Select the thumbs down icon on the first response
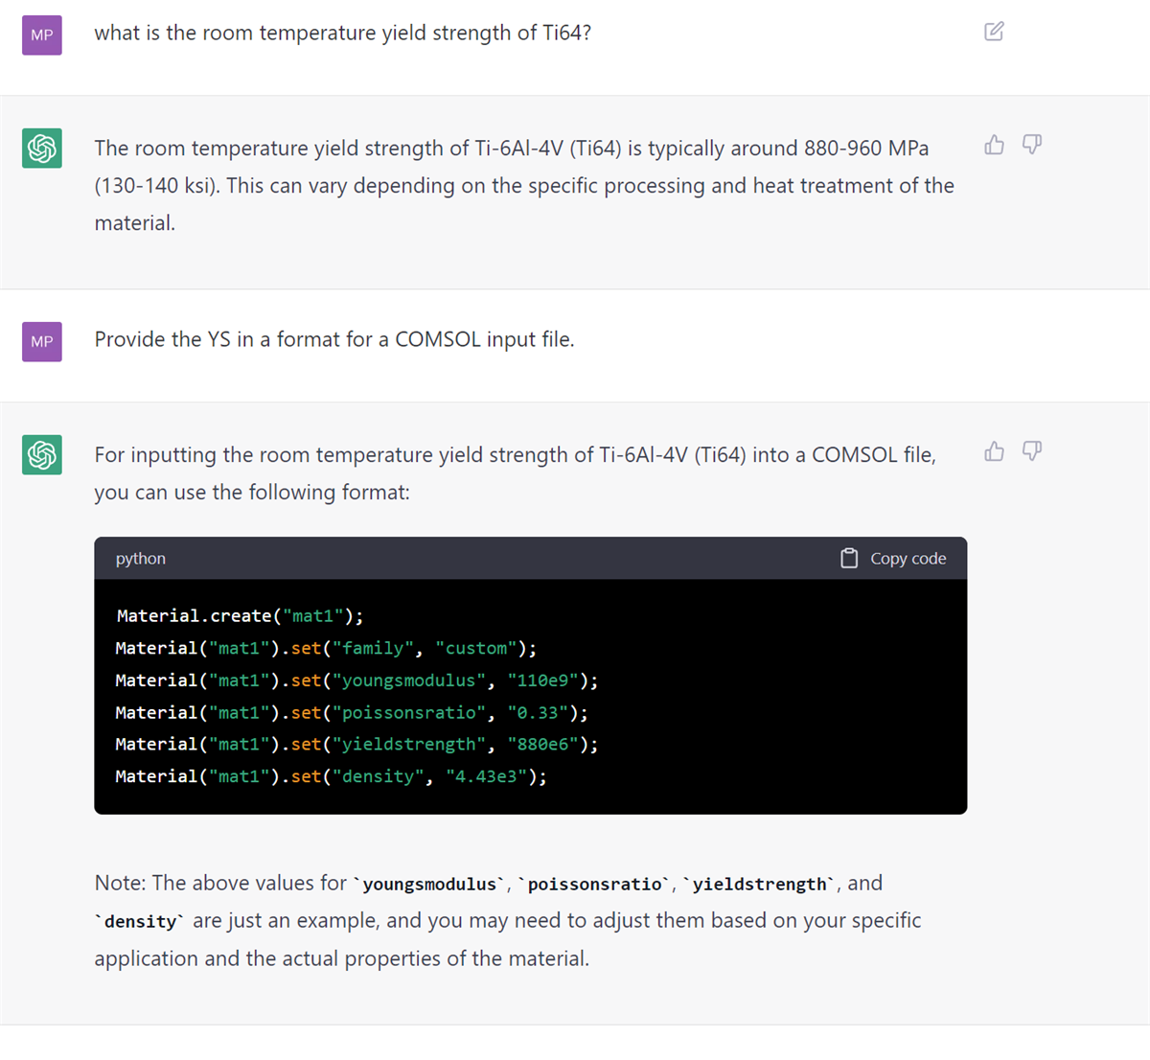Image resolution: width=1150 pixels, height=1060 pixels. [x=1031, y=144]
